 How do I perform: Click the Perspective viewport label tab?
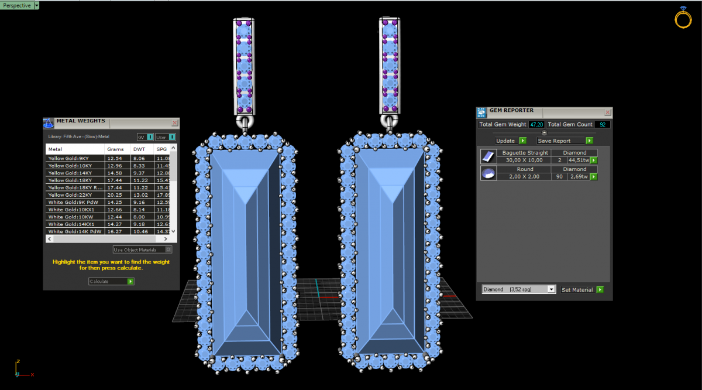[16, 5]
